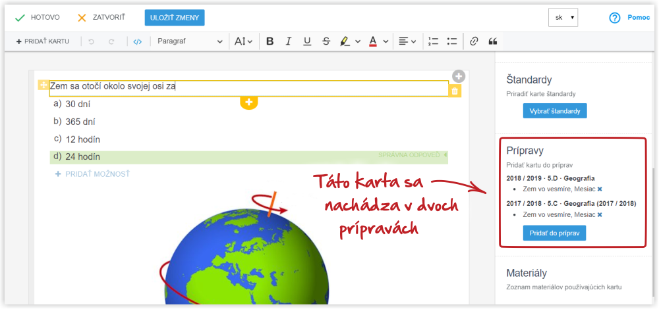
Task: Add an answer option with PRIDAŤ MOŽNOSŤ
Action: [93, 174]
